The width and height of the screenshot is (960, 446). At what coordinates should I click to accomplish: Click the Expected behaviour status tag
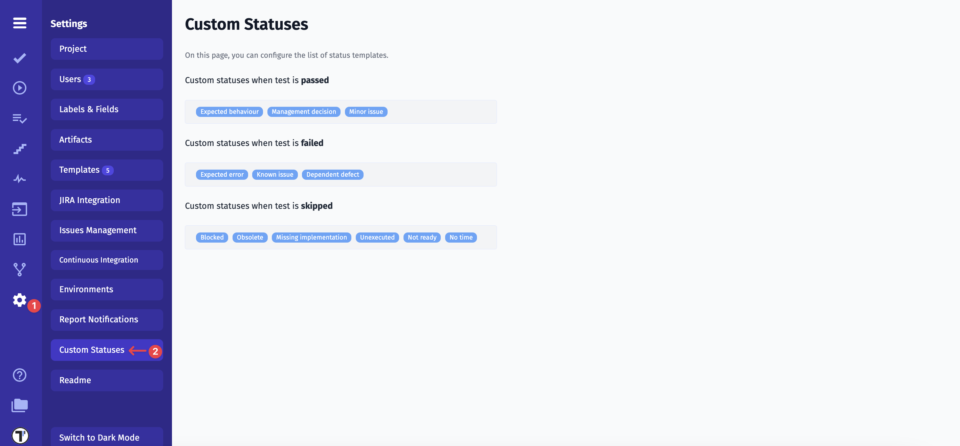pyautogui.click(x=230, y=111)
